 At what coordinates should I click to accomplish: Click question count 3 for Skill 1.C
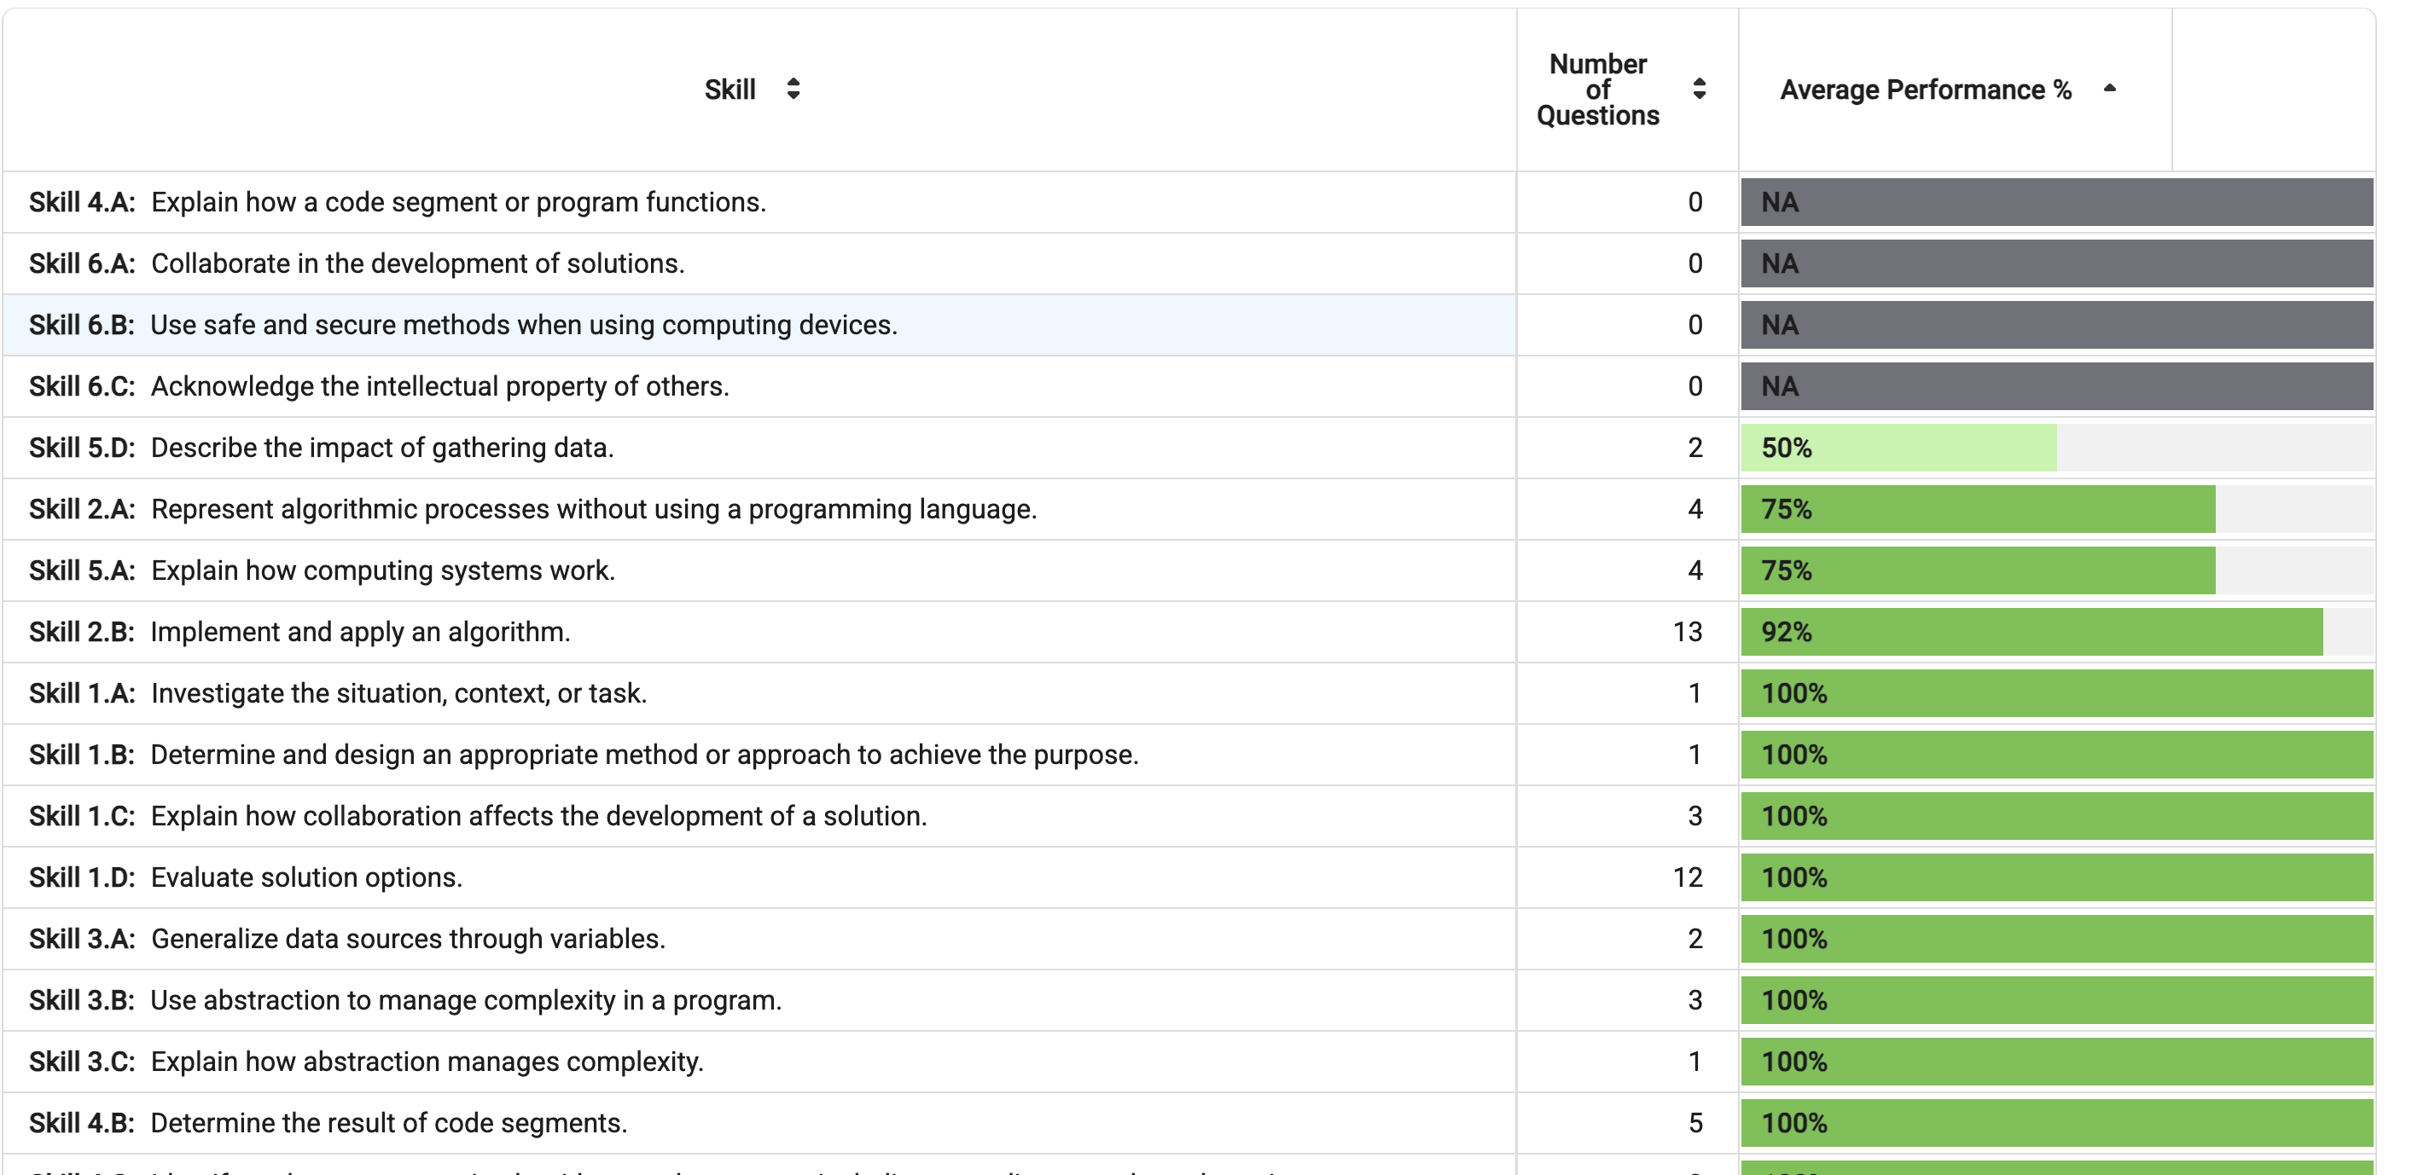click(x=1695, y=817)
